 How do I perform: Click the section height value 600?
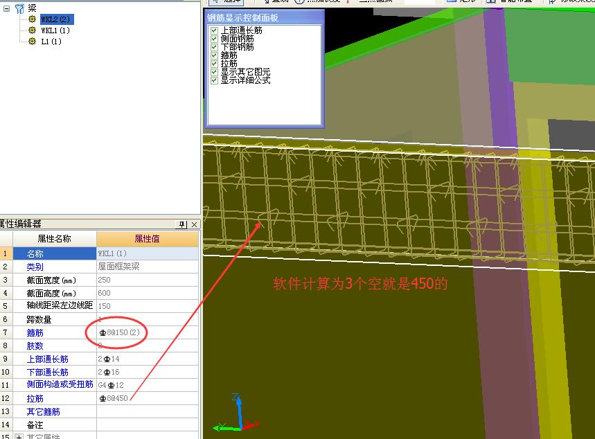coord(148,294)
